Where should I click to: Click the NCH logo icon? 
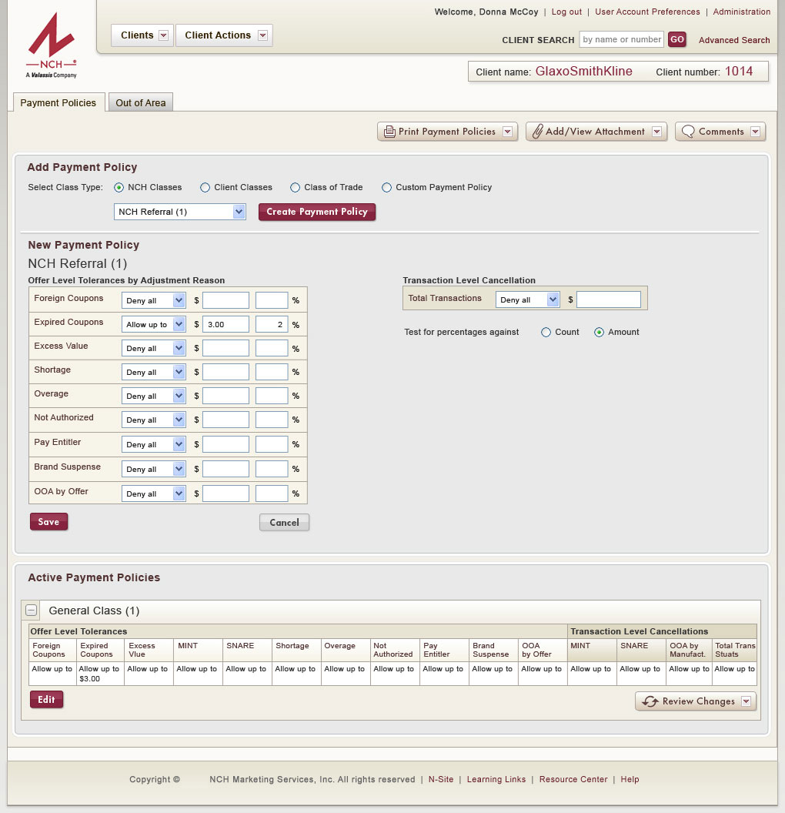(x=51, y=45)
